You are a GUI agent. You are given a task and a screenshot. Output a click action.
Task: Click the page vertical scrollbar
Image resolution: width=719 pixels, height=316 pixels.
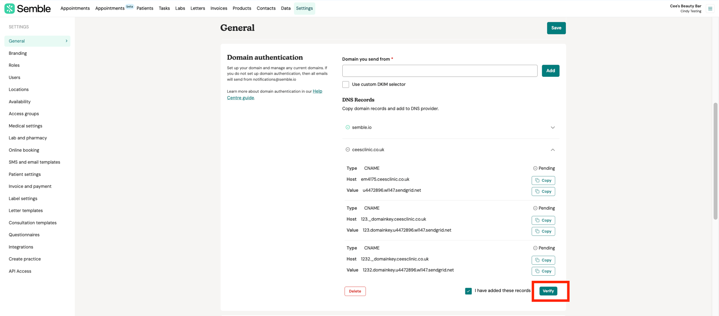(715, 161)
